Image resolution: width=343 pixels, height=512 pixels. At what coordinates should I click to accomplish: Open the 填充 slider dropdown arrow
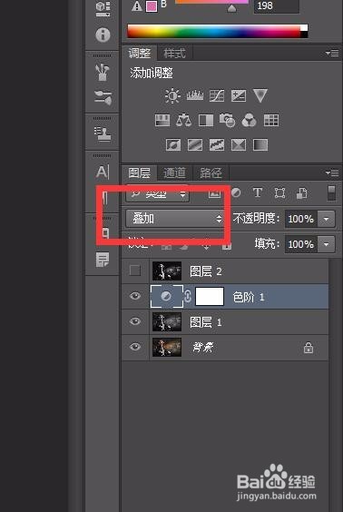tap(326, 244)
